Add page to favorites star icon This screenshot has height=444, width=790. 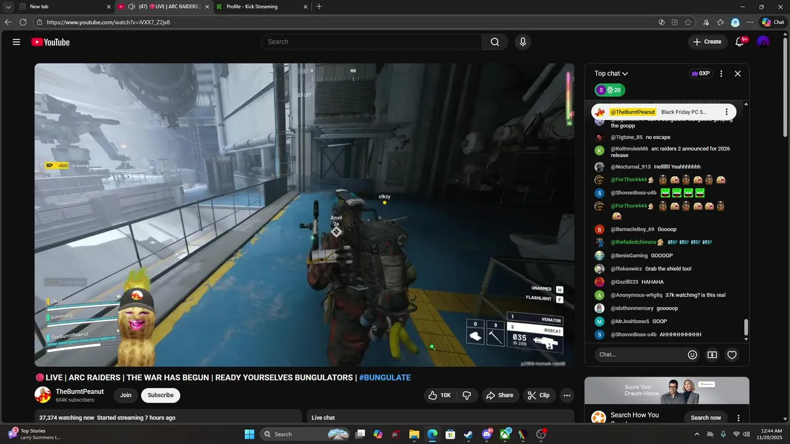[688, 22]
